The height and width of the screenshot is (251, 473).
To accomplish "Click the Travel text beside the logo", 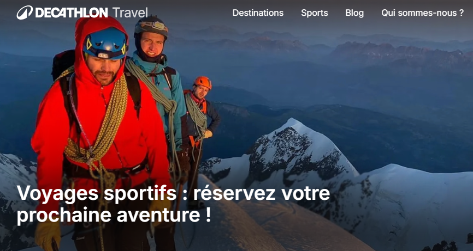I will tap(130, 13).
